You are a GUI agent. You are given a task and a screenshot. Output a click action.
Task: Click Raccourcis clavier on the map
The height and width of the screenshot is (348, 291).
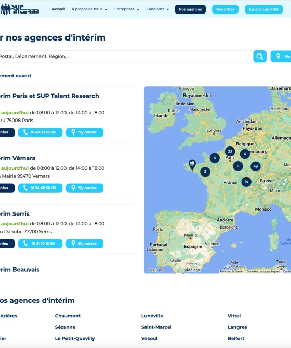pos(232,271)
